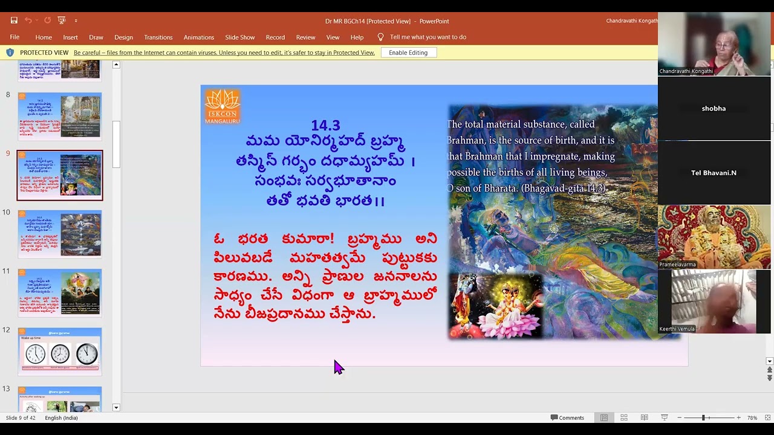Open the Undo history dropdown arrow
The height and width of the screenshot is (435, 774).
pos(36,21)
